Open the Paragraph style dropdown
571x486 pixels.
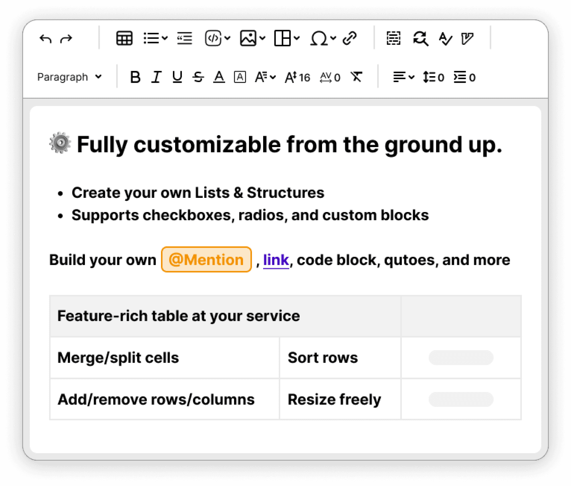pos(69,76)
